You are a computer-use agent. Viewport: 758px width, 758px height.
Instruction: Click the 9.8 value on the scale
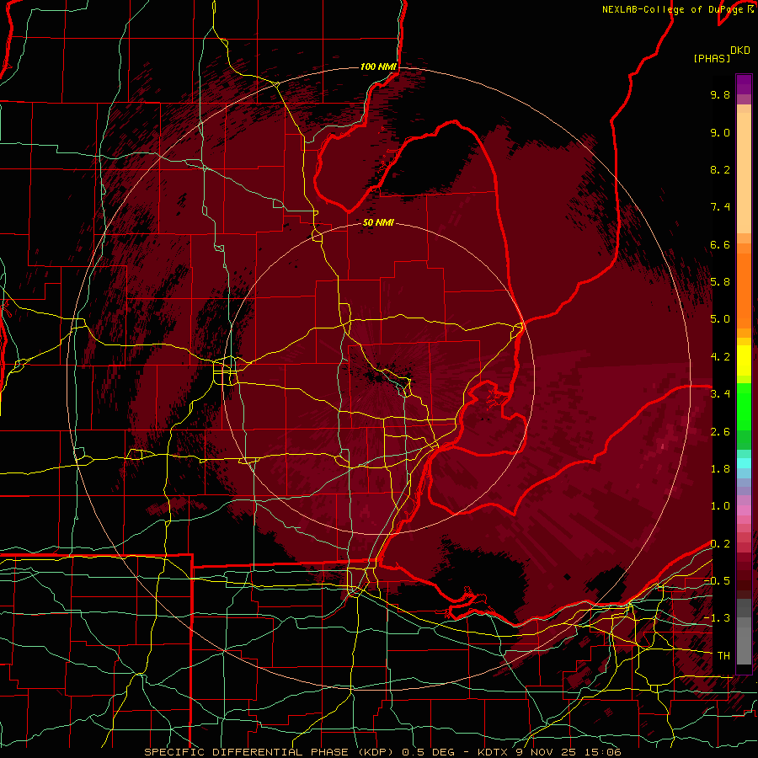click(x=720, y=94)
